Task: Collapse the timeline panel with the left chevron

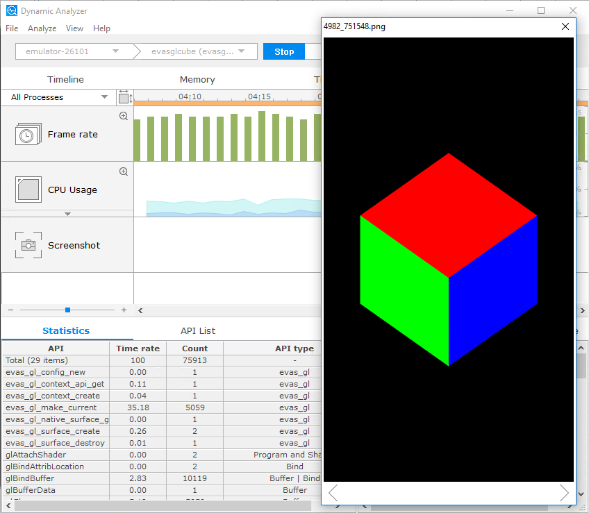Action: pyautogui.click(x=140, y=310)
